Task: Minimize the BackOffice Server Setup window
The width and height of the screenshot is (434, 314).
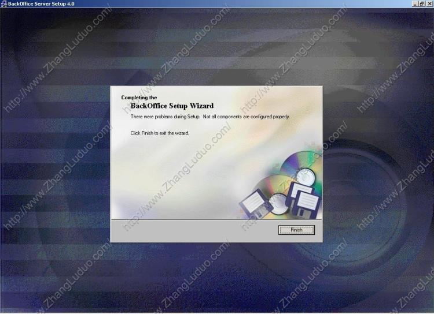Action: point(415,3)
